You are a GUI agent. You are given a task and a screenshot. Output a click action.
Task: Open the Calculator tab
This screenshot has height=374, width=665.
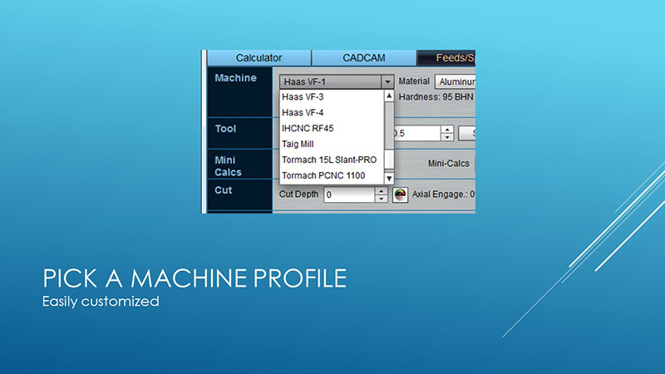pyautogui.click(x=259, y=58)
